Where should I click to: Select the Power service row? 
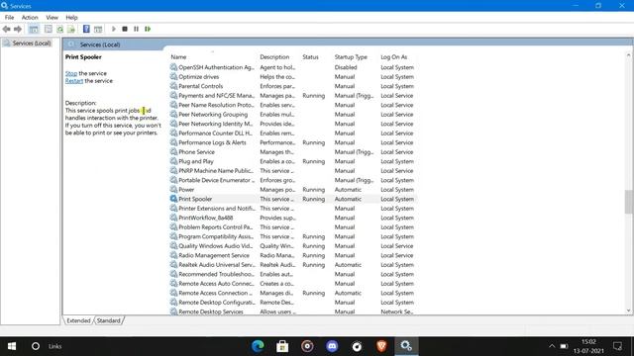(x=293, y=190)
